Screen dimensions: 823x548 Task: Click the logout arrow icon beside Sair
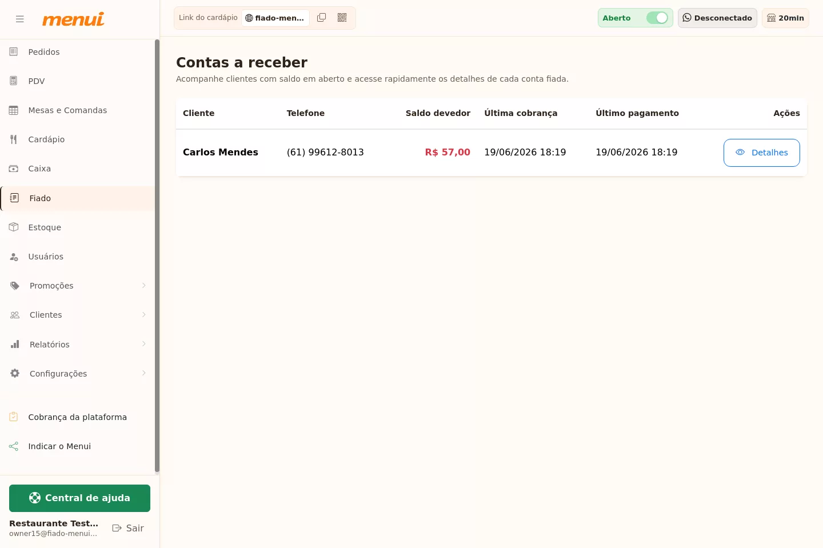pos(117,528)
